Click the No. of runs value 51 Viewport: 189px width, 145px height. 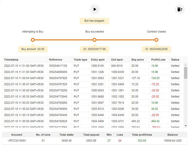click(x=43, y=140)
